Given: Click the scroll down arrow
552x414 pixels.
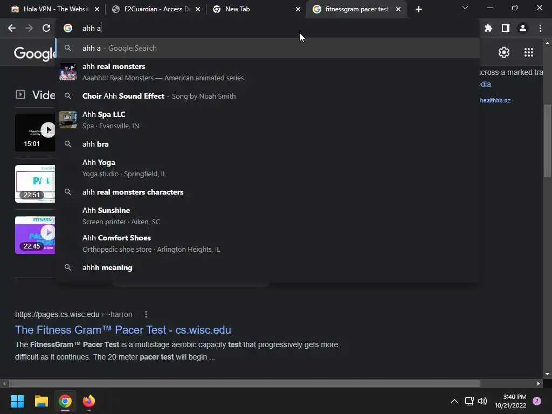Looking at the screenshot, I should coord(547,374).
